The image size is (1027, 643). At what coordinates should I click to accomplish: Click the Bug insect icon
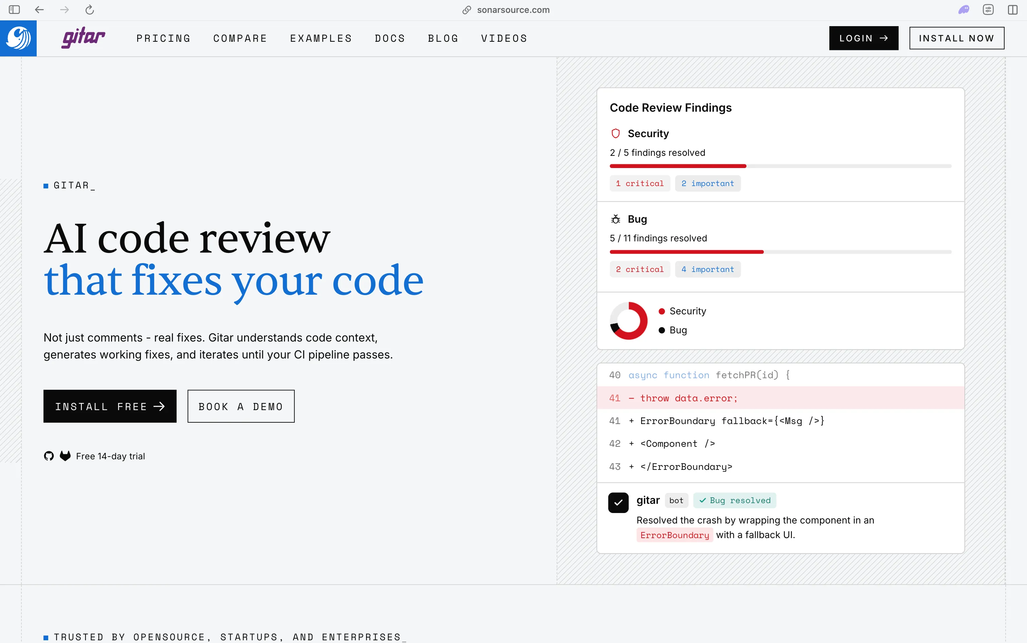pyautogui.click(x=616, y=219)
